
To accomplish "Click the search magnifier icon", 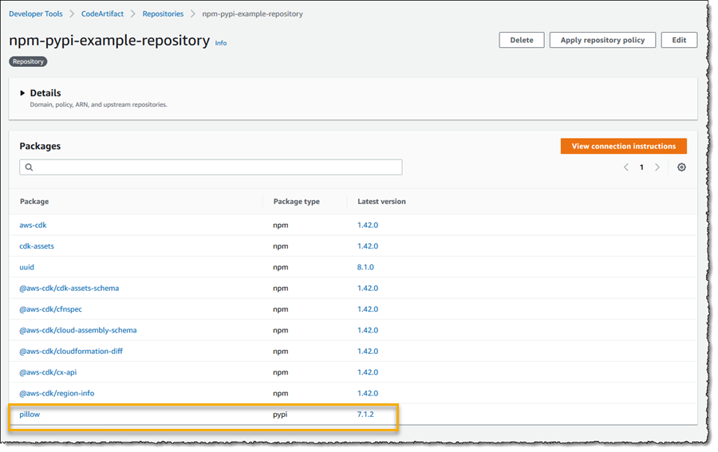I will point(29,167).
